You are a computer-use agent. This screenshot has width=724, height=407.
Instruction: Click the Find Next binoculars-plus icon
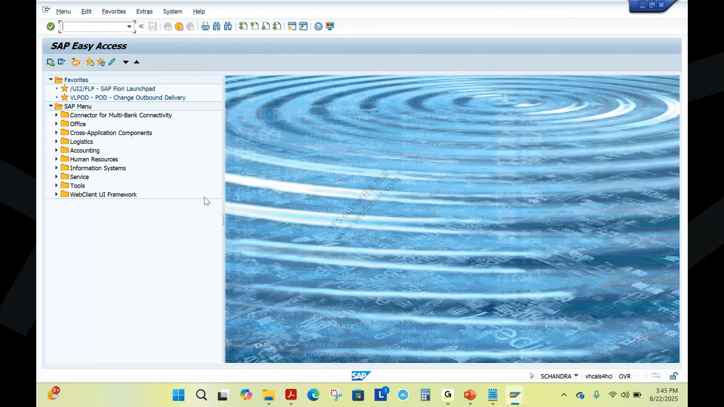tap(228, 26)
